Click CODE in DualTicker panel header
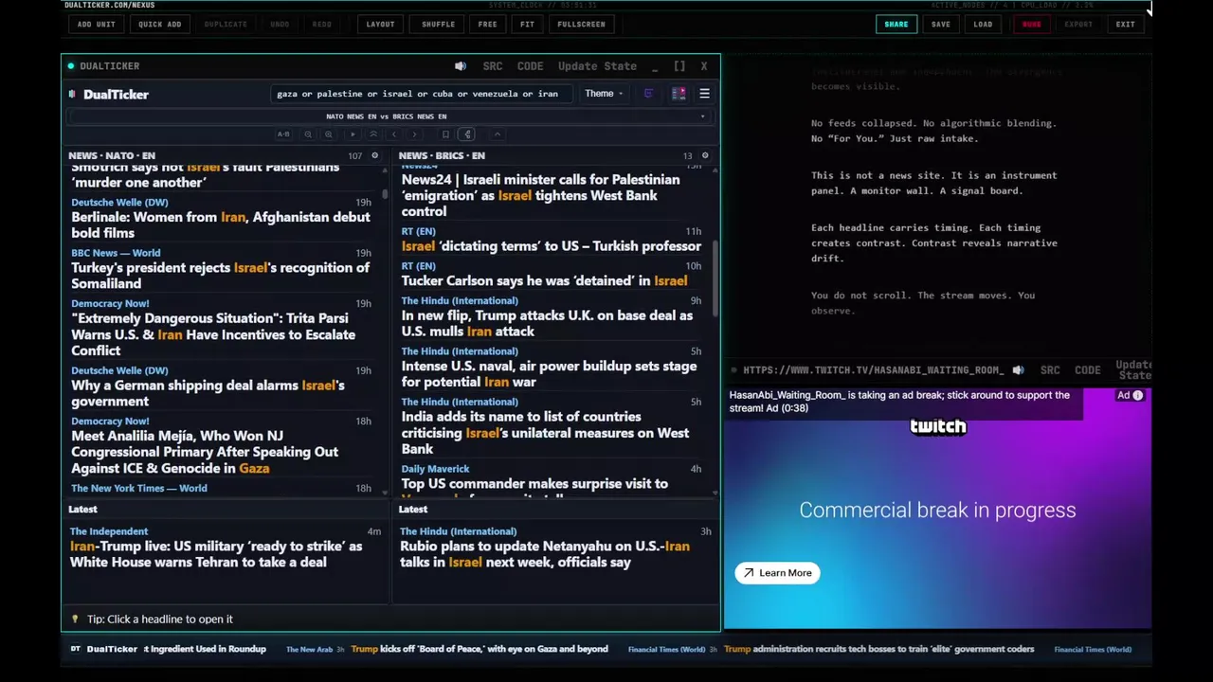 pyautogui.click(x=530, y=66)
